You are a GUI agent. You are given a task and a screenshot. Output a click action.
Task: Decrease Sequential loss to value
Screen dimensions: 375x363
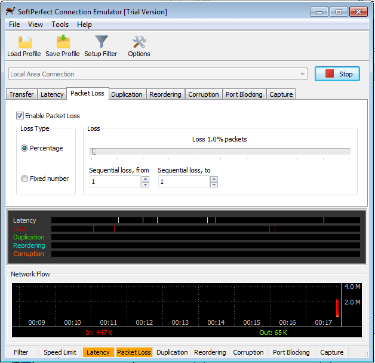214,184
